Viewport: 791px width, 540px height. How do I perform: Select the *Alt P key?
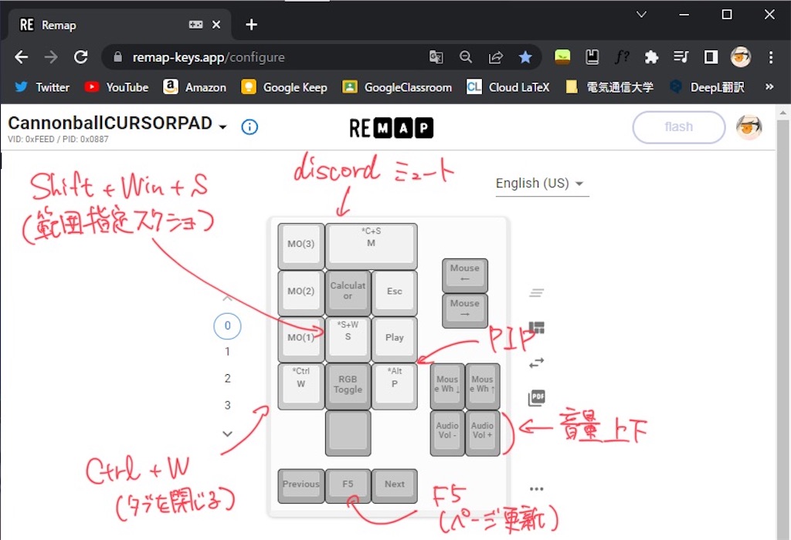tap(395, 386)
